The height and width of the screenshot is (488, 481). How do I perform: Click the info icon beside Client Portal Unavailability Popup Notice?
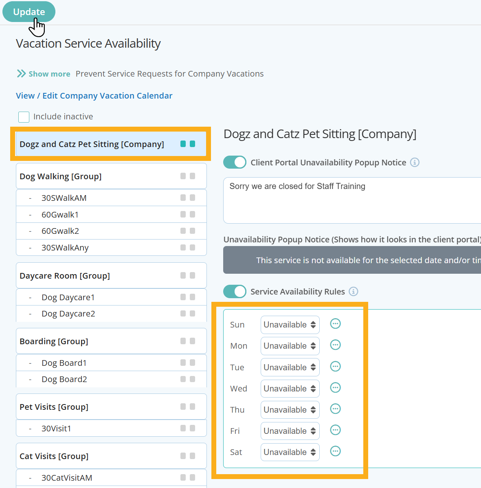pyautogui.click(x=415, y=162)
